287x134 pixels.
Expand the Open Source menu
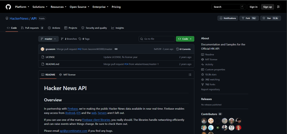pyautogui.click(x=79, y=7)
